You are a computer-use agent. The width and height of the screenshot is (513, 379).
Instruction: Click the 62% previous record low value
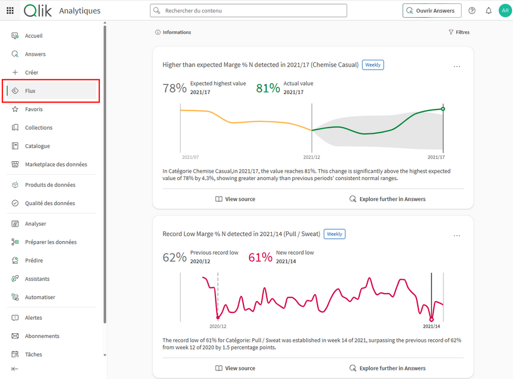(174, 258)
